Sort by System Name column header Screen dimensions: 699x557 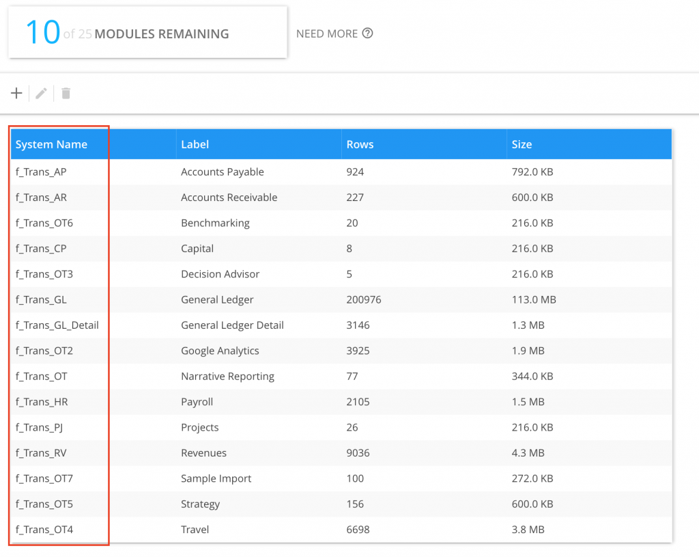[52, 144]
